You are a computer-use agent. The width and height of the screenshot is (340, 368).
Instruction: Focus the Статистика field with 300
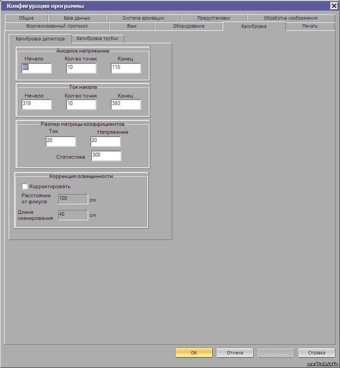(106, 156)
